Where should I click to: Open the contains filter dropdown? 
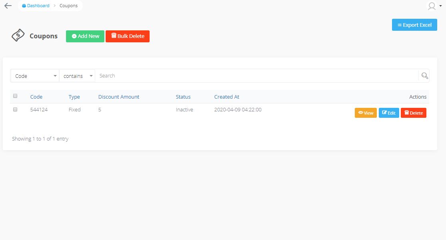(77, 76)
